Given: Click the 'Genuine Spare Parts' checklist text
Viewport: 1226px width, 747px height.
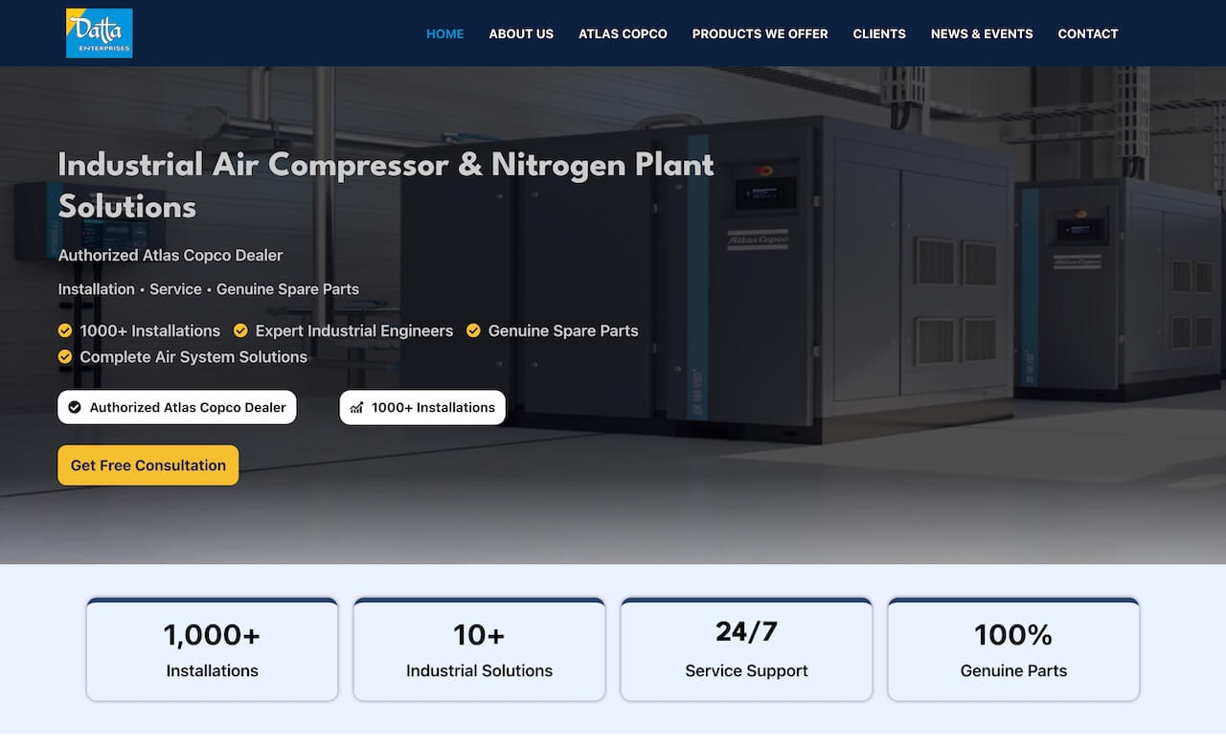Looking at the screenshot, I should coord(563,330).
